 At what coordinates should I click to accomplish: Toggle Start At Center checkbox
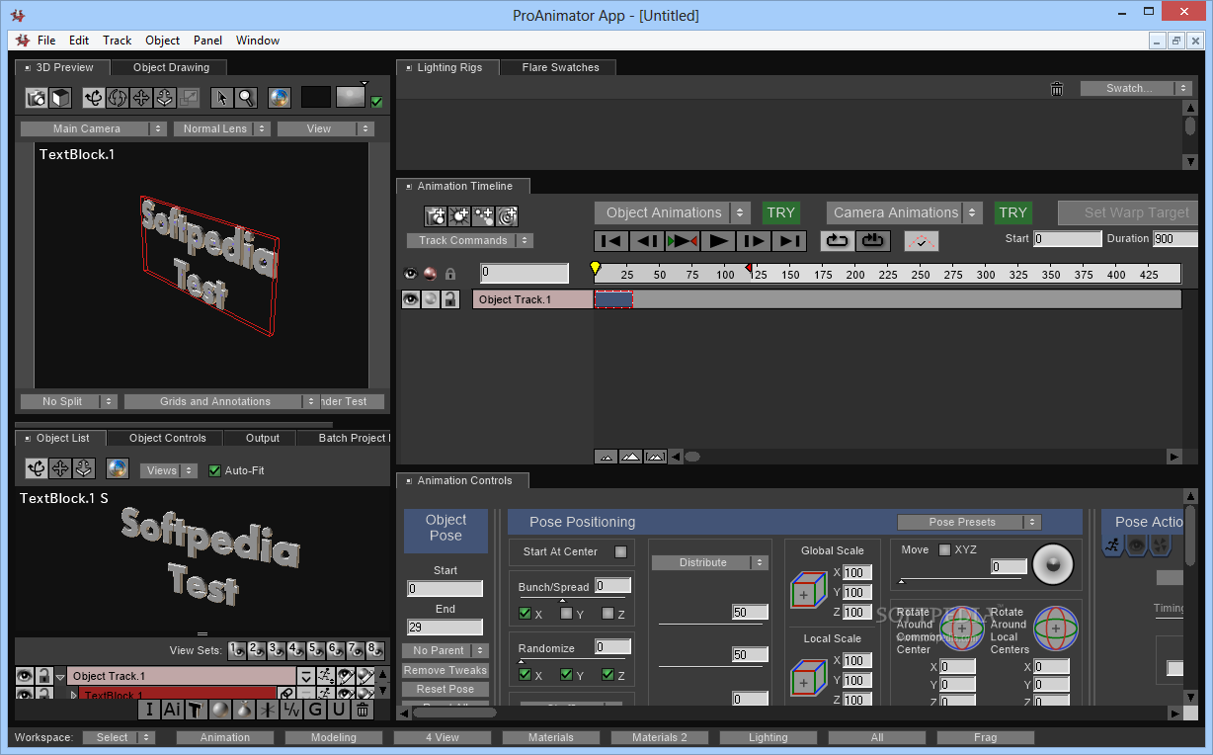coord(620,551)
